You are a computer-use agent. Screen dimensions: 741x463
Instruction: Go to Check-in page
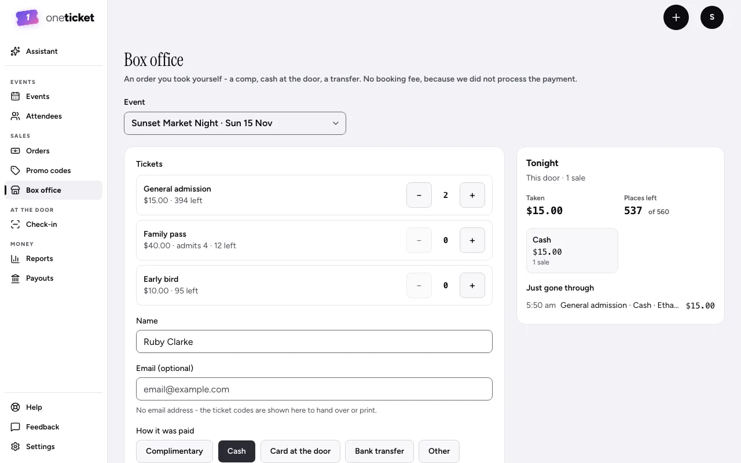(53, 225)
